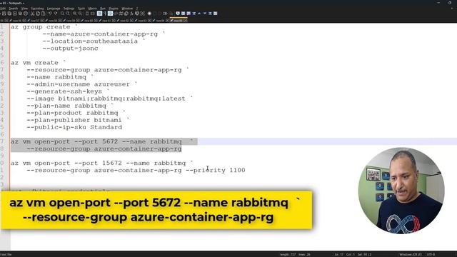Click the Print toolbar icon
The width and height of the screenshot is (457, 257).
[26, 14]
